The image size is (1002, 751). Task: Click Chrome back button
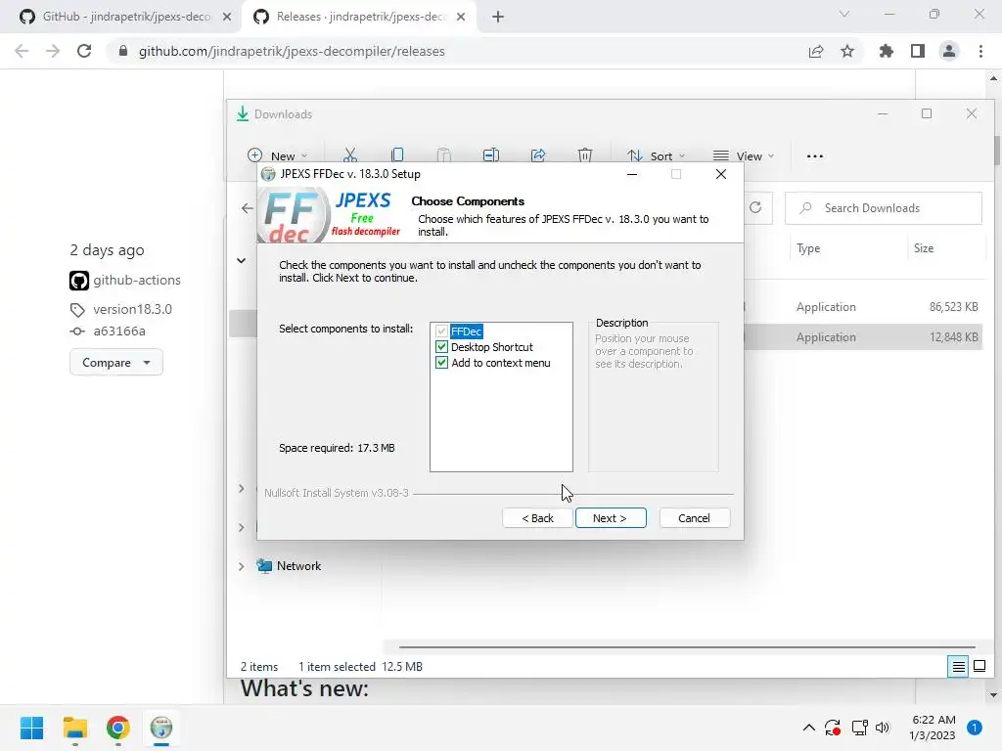click(22, 51)
